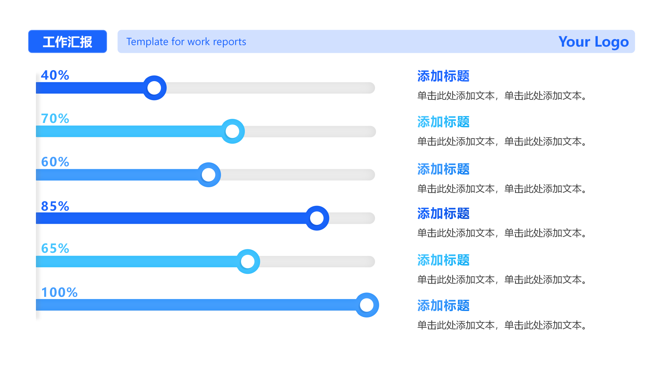This screenshot has width=663, height=373.
Task: Click first 添加标题 heading at top
Action: click(443, 76)
